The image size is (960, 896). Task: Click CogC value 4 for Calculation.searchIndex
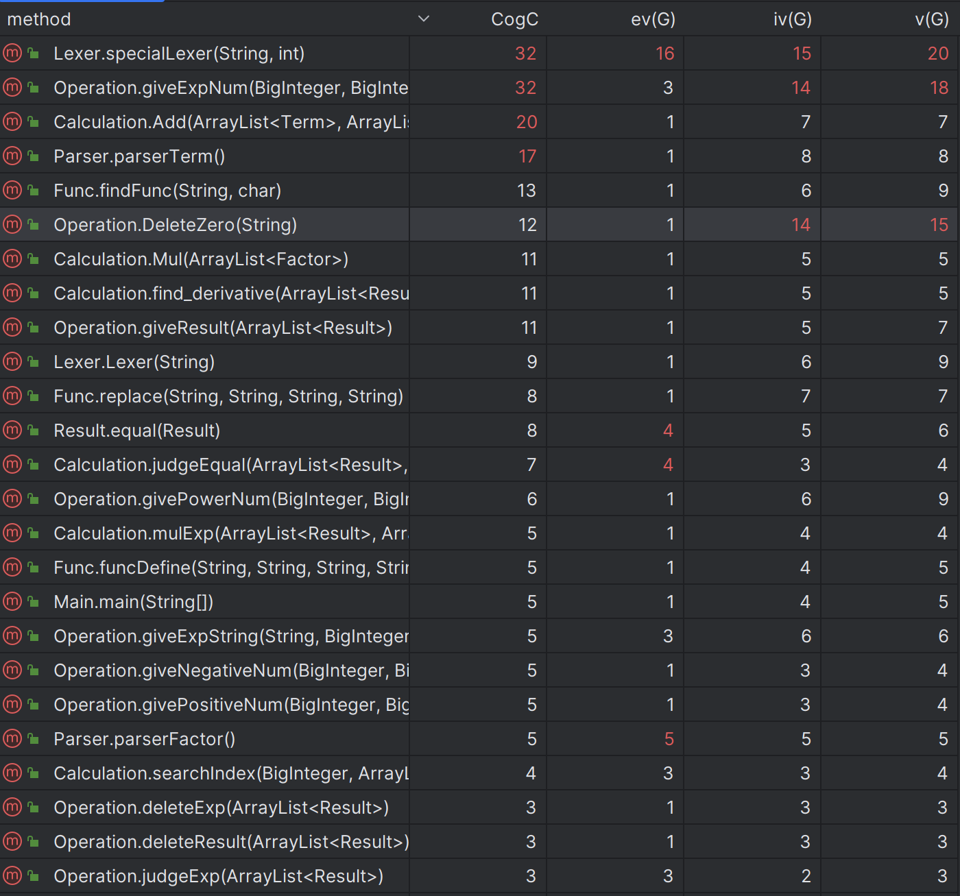point(531,773)
